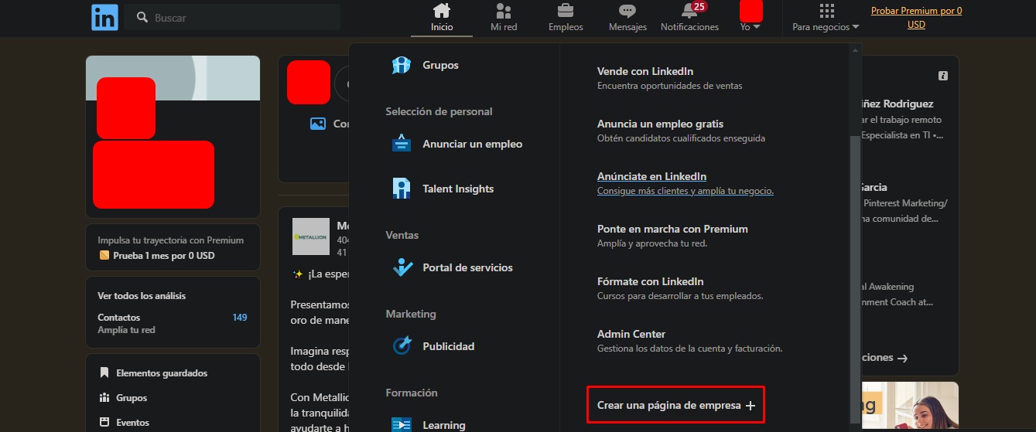Click the search magnifier icon
Image resolution: width=1036 pixels, height=432 pixels.
(x=142, y=17)
